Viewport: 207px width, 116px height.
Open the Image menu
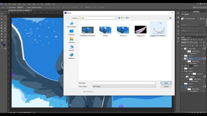point(14,4)
